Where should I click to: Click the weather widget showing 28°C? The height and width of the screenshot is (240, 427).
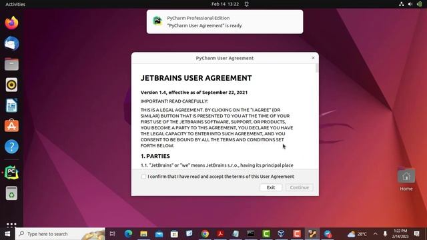[x=358, y=234]
